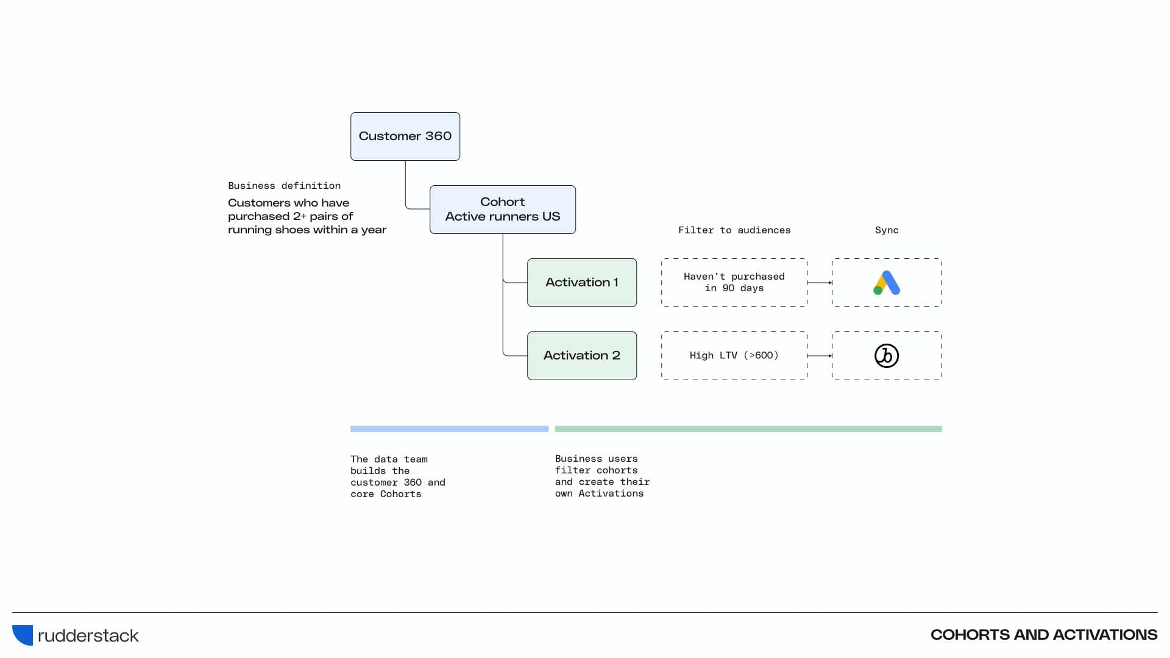Select the Cohort Active runners US box
This screenshot has height=658, width=1170.
click(x=503, y=210)
